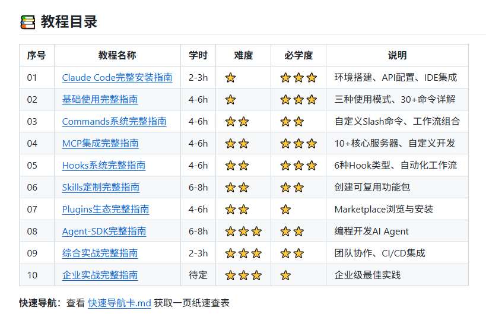
Task: Click the 三种使用模式、30+命令详解 description
Action: pos(395,100)
